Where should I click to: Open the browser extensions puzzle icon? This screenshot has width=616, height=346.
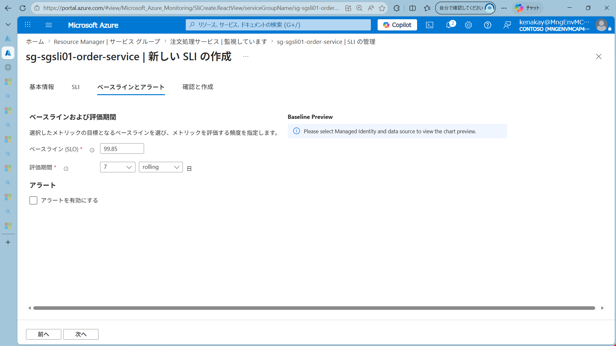click(x=397, y=8)
